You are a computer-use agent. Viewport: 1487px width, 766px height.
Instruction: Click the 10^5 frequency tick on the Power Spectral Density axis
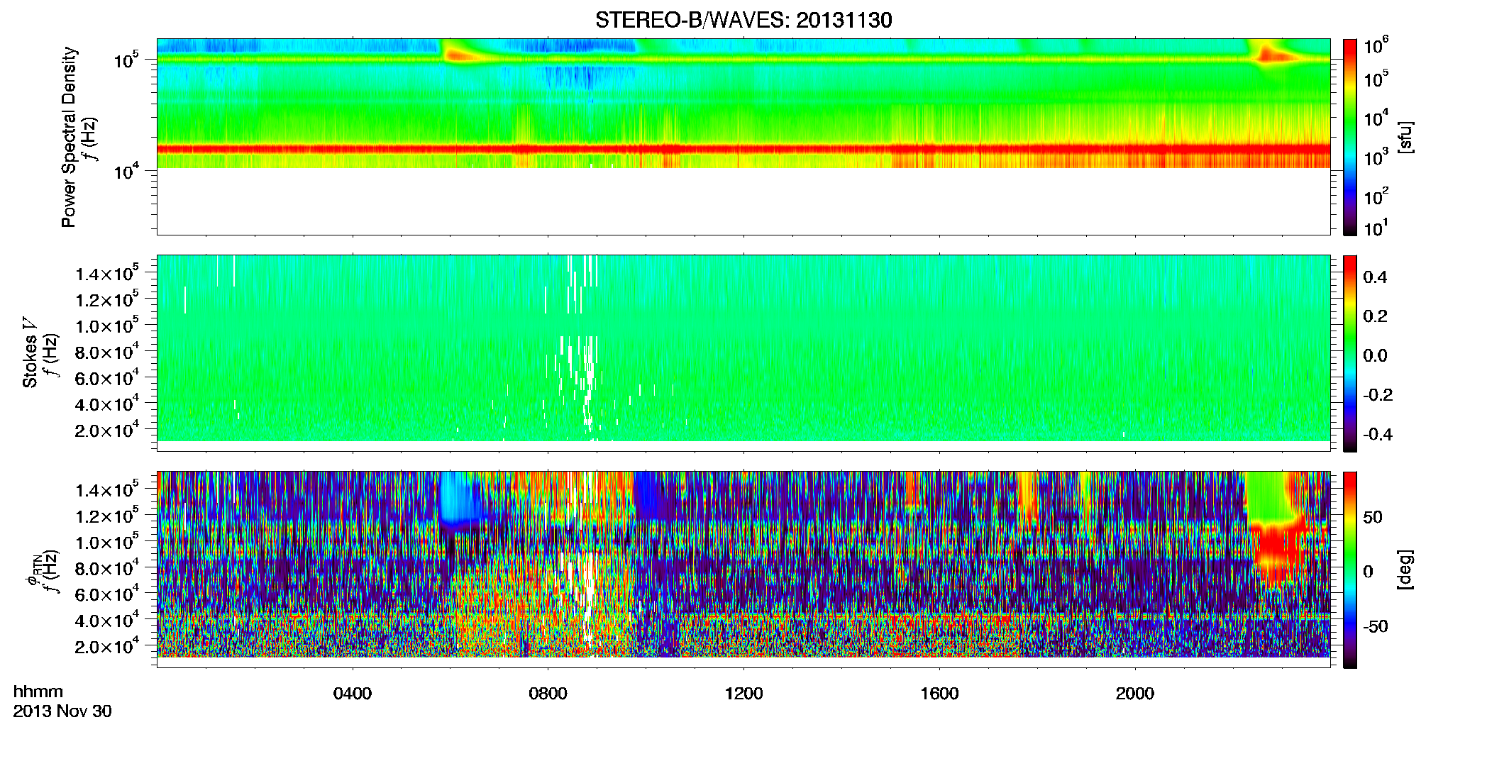(x=126, y=60)
